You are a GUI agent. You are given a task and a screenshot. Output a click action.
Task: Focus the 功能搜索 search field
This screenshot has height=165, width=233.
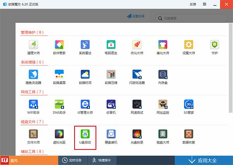[191, 18]
